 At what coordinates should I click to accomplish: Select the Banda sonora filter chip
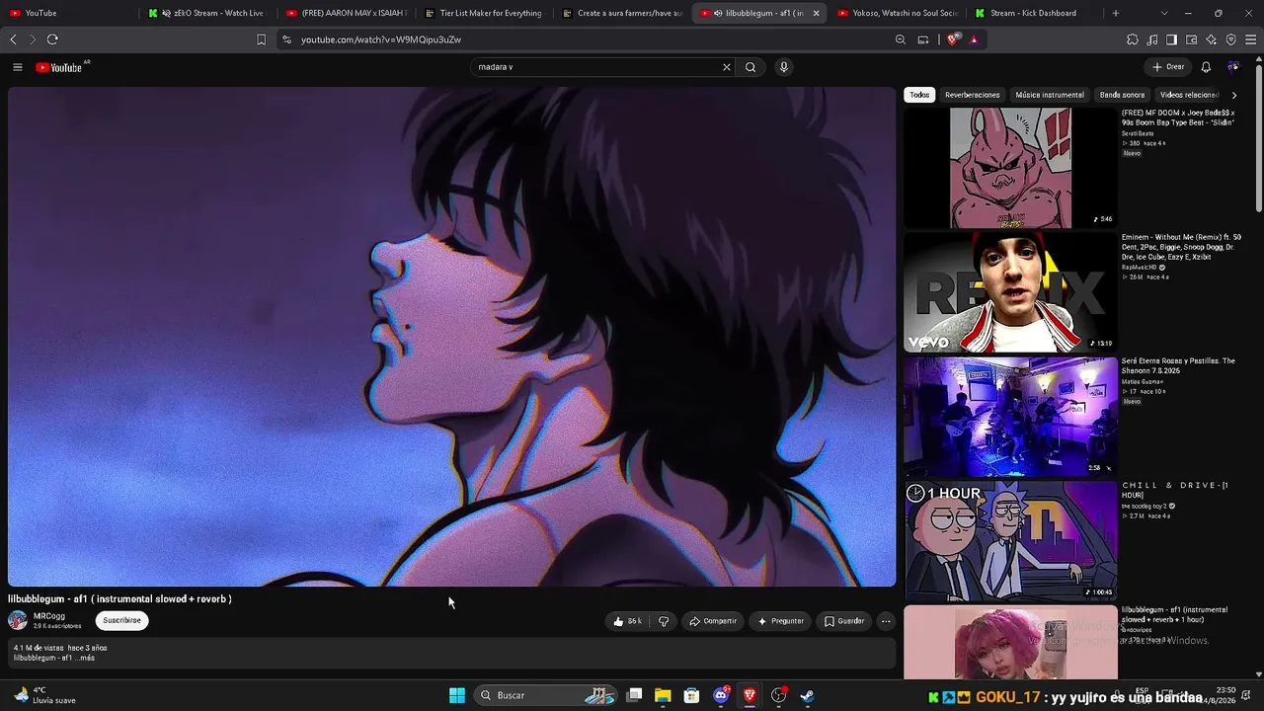pos(1122,95)
